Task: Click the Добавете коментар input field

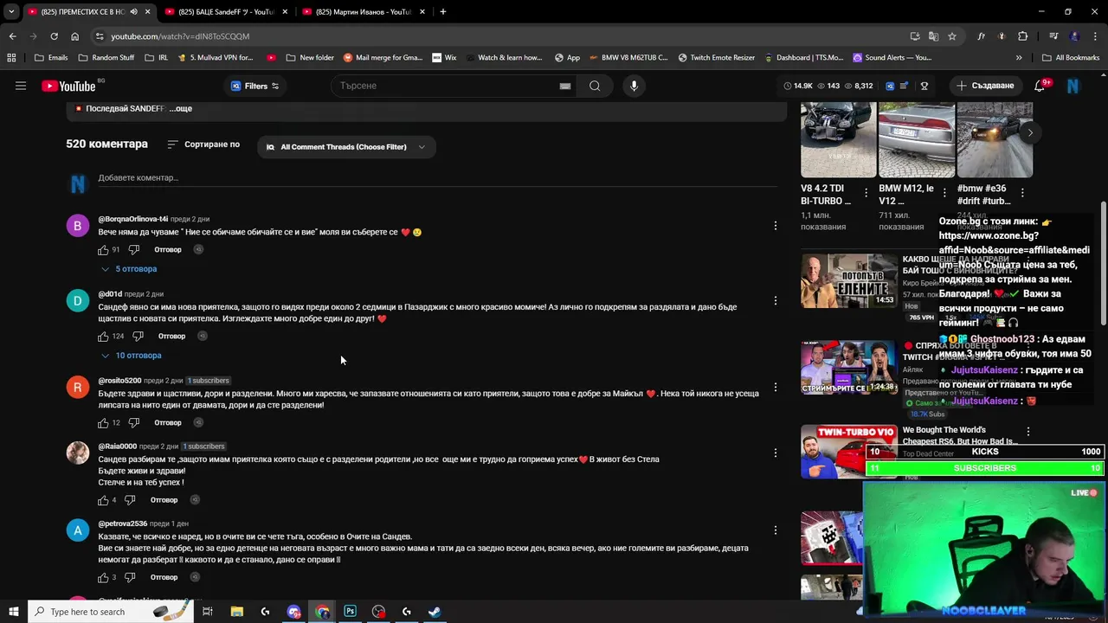Action: click(x=437, y=178)
